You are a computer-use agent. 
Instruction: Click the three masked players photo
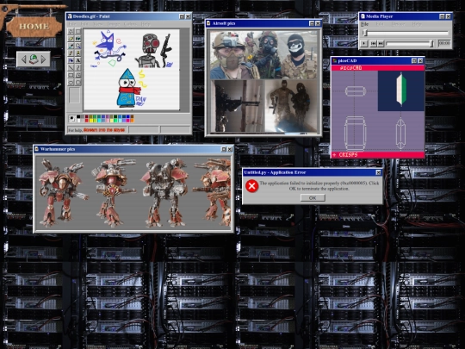264,55
